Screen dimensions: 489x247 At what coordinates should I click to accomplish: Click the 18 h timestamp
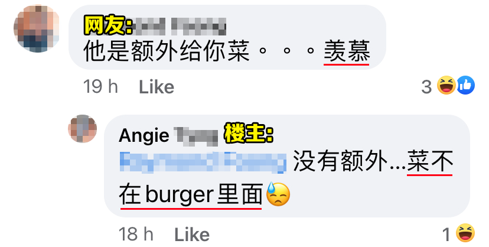tap(136, 234)
